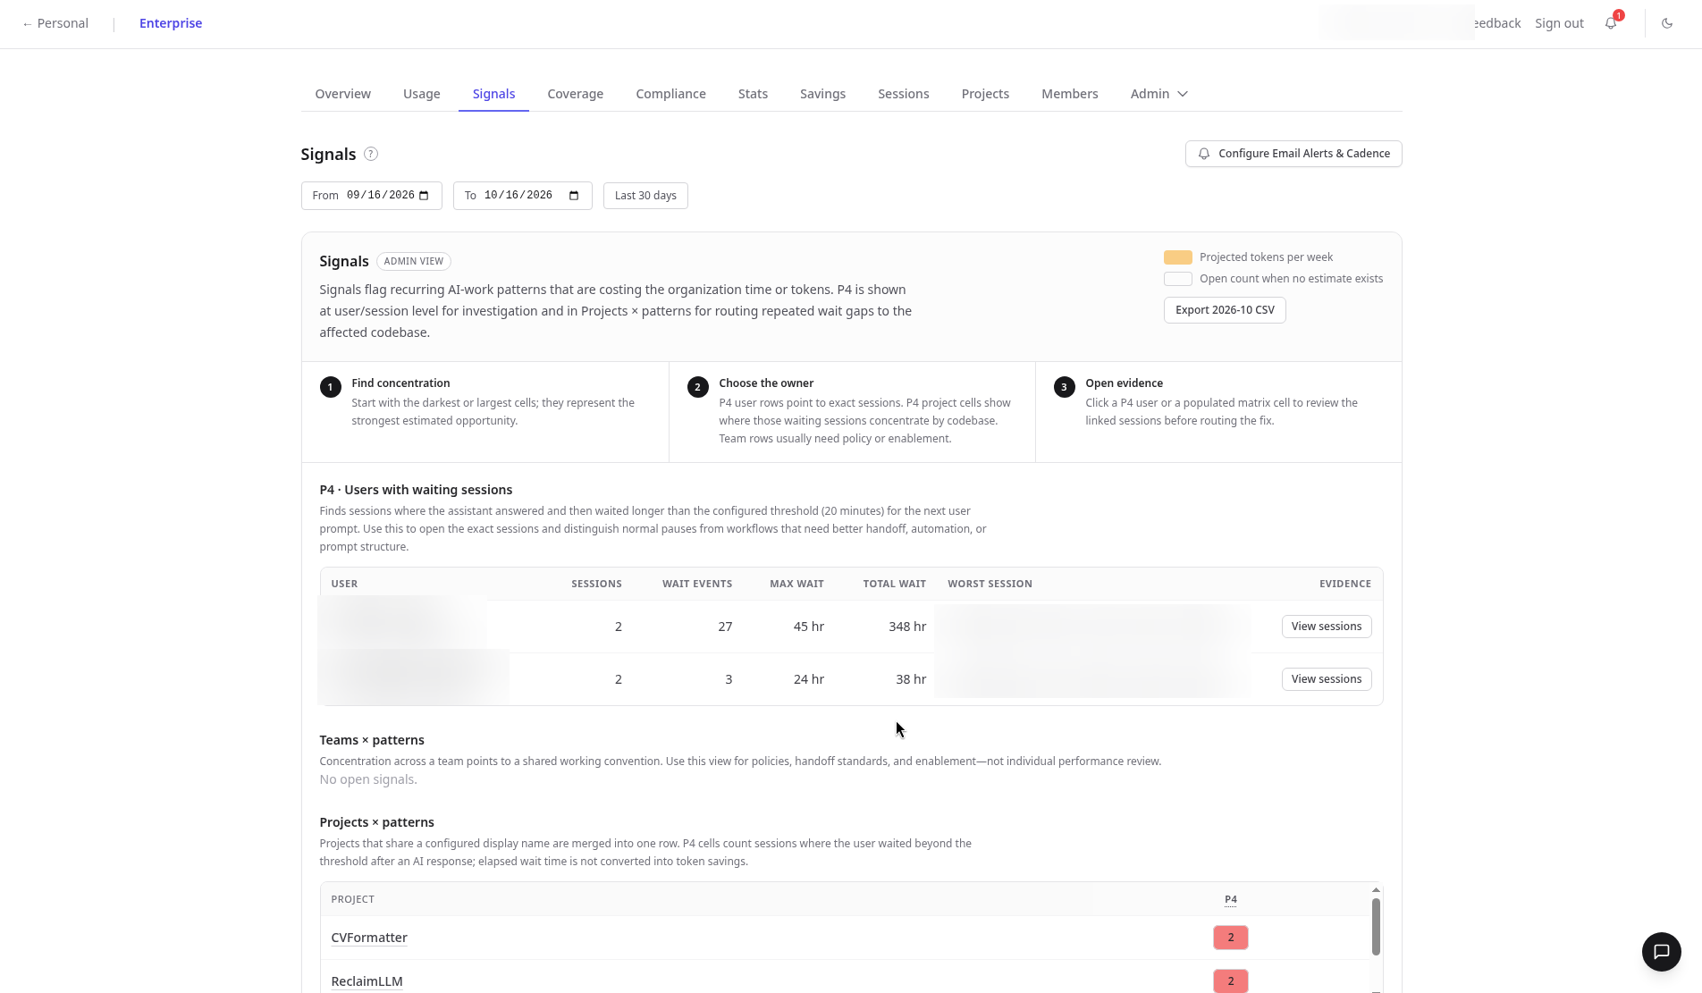
Task: Expand the Admin dropdown menu
Action: tap(1159, 94)
